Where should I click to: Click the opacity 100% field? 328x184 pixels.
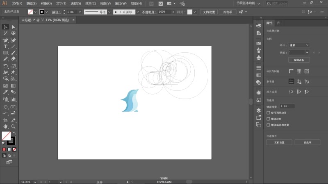coord(165,12)
